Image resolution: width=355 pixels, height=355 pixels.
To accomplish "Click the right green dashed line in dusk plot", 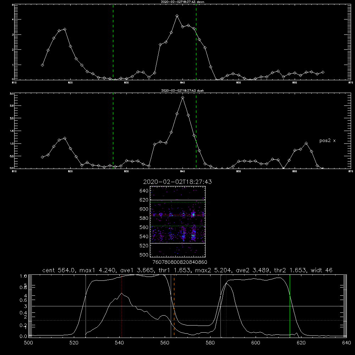I will 196,131.
